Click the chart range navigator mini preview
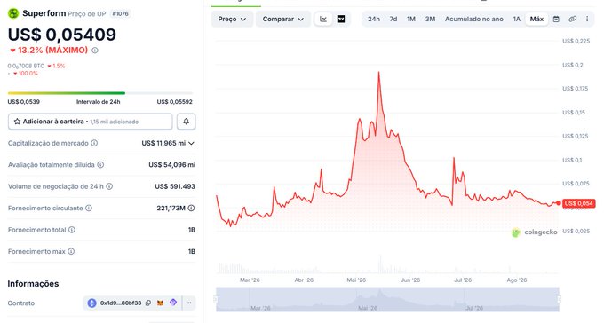The width and height of the screenshot is (604, 323). click(387, 299)
